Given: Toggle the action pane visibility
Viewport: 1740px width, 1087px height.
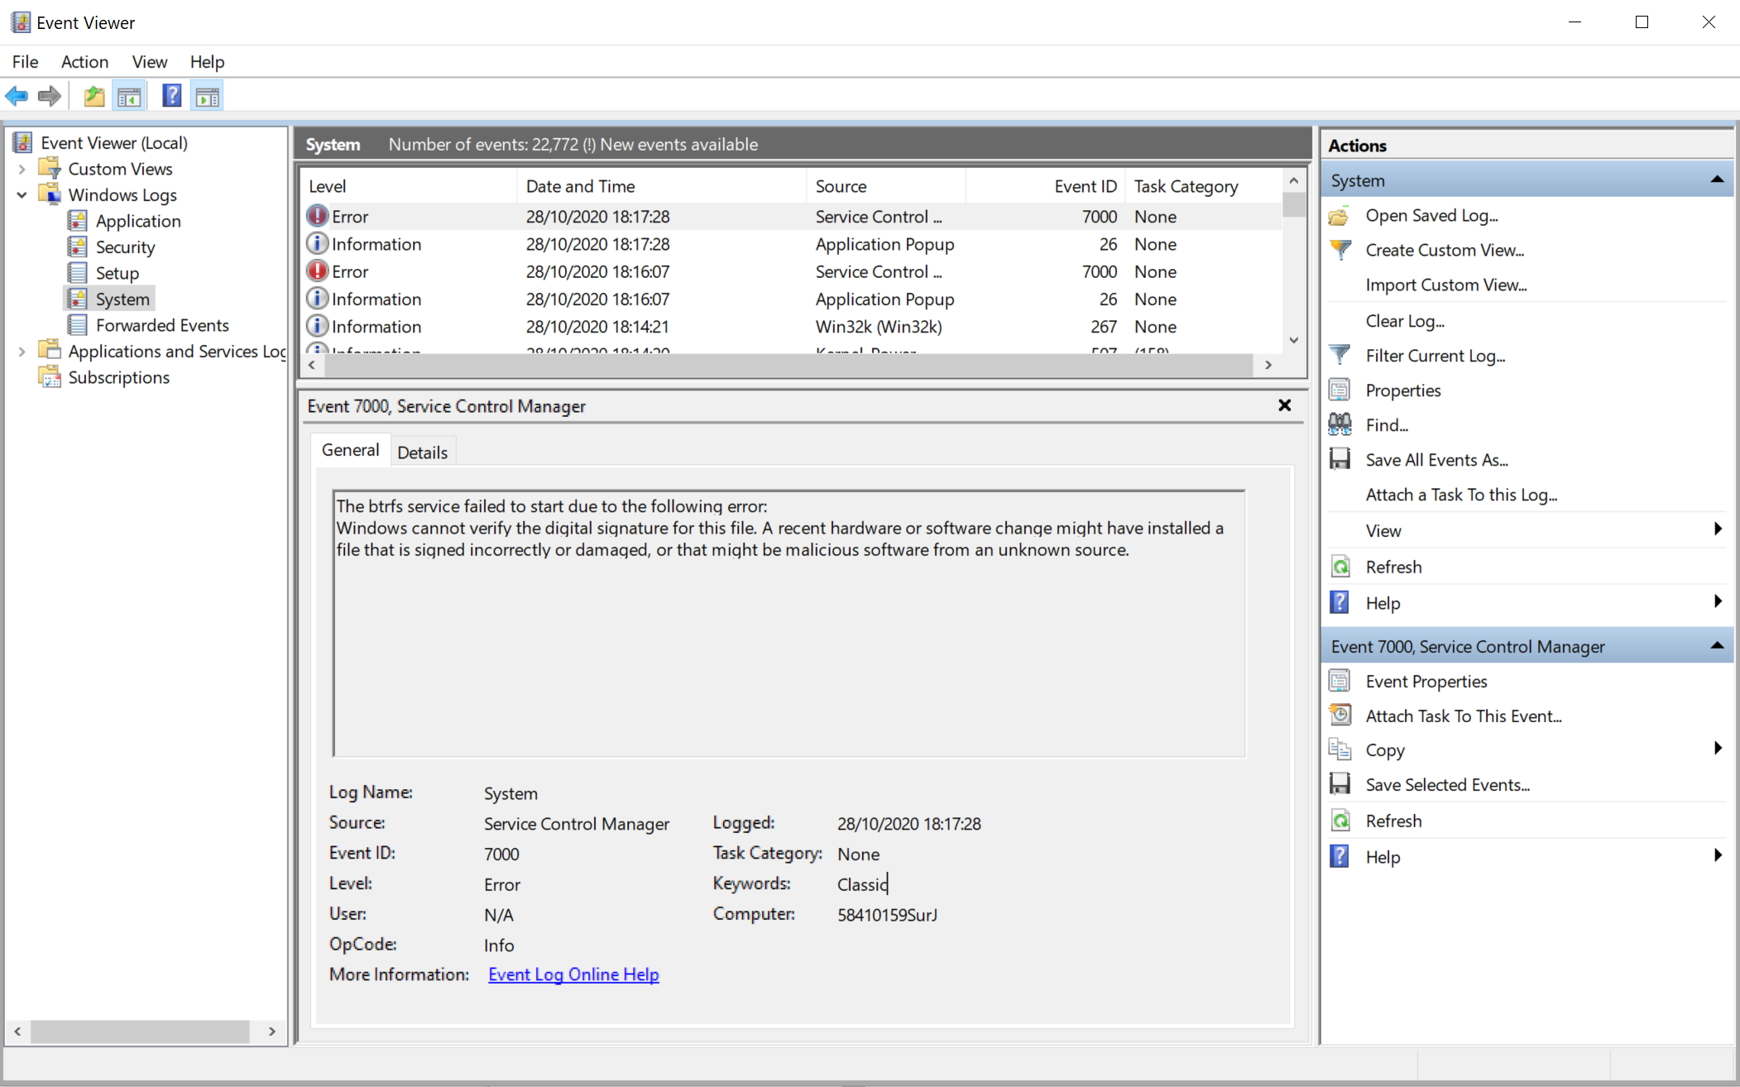Looking at the screenshot, I should (206, 95).
